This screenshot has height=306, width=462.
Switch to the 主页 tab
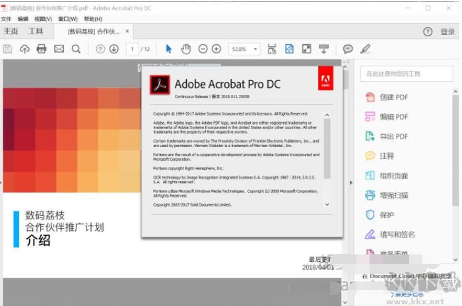point(11,31)
